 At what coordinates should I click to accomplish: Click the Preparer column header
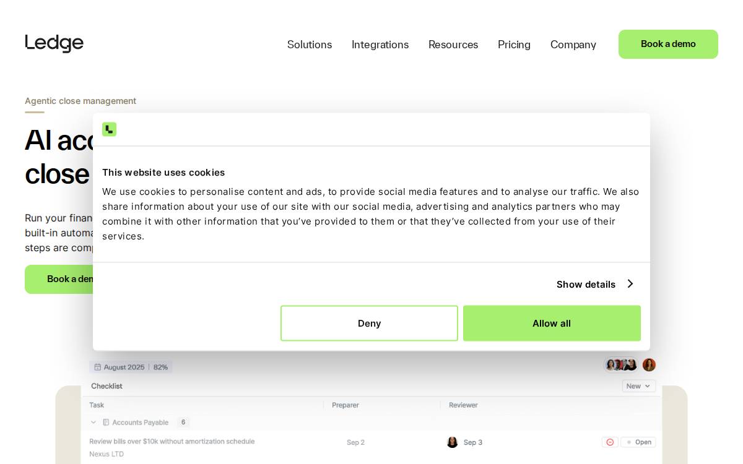pos(345,405)
